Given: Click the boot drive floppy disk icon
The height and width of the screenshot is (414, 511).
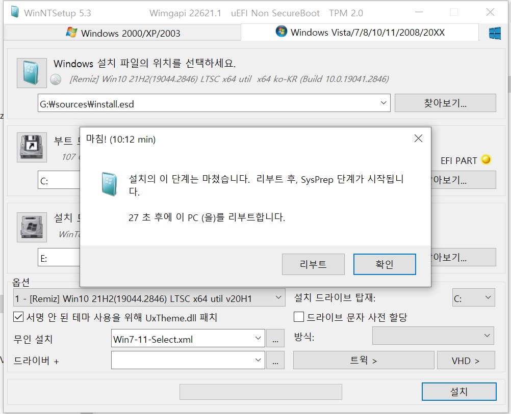Looking at the screenshot, I should tap(32, 147).
